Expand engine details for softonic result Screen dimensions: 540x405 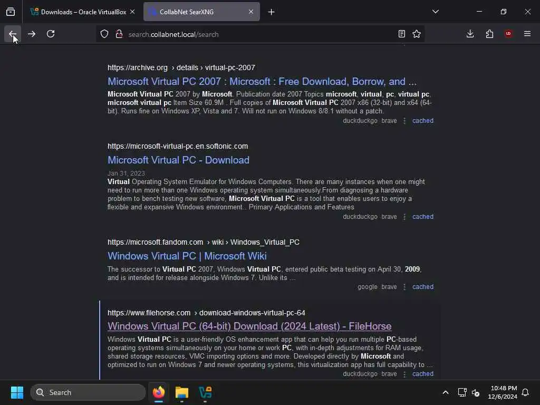pos(404,217)
